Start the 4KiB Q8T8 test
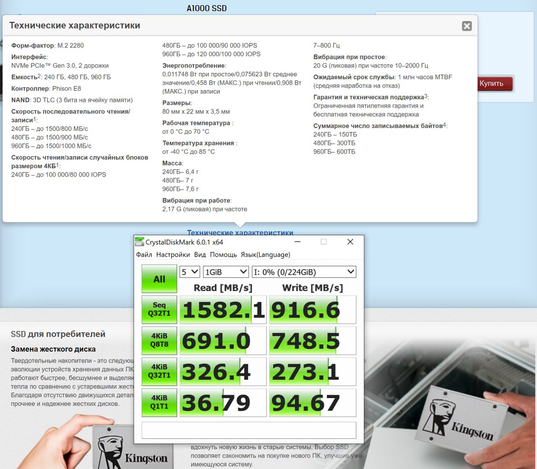 click(x=159, y=341)
